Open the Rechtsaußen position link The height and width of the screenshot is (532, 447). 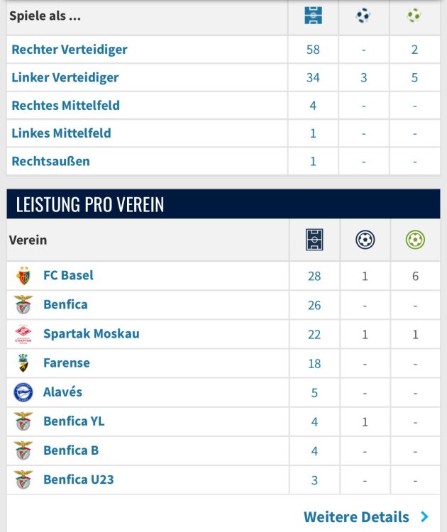(x=50, y=161)
